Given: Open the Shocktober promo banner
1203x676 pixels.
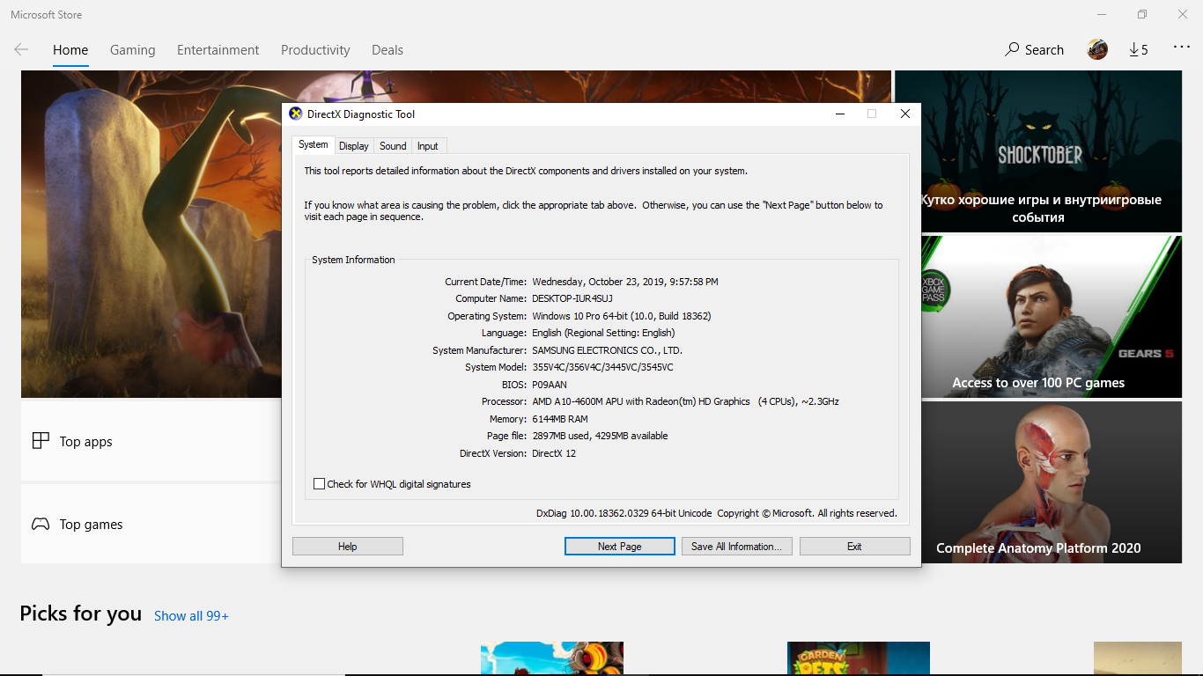Looking at the screenshot, I should click(1038, 151).
